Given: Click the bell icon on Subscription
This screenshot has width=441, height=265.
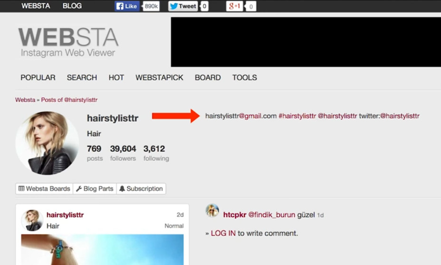Looking at the screenshot, I should point(122,189).
